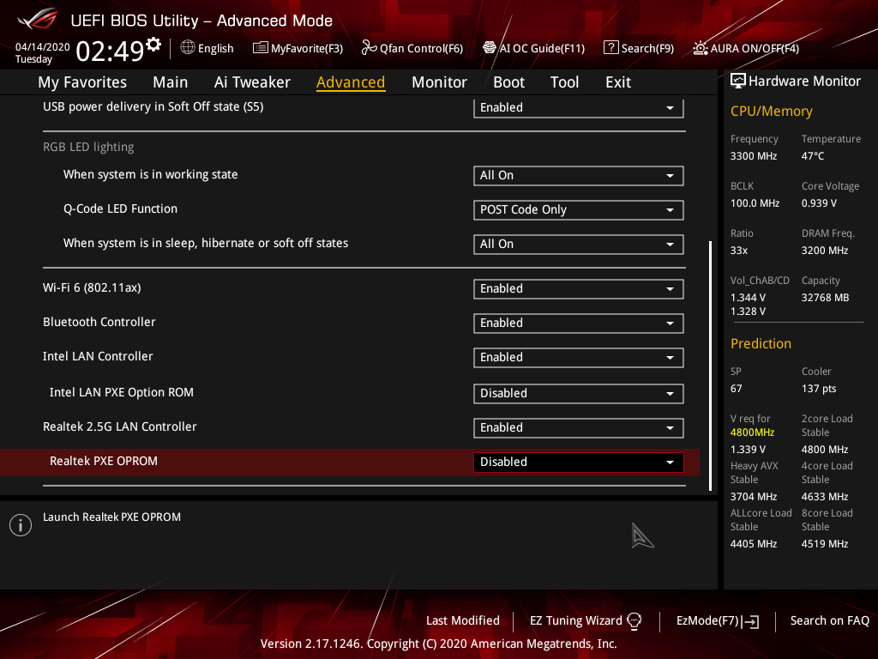Open Qfan Control(F6)
The height and width of the screenshot is (659, 878).
pos(412,48)
